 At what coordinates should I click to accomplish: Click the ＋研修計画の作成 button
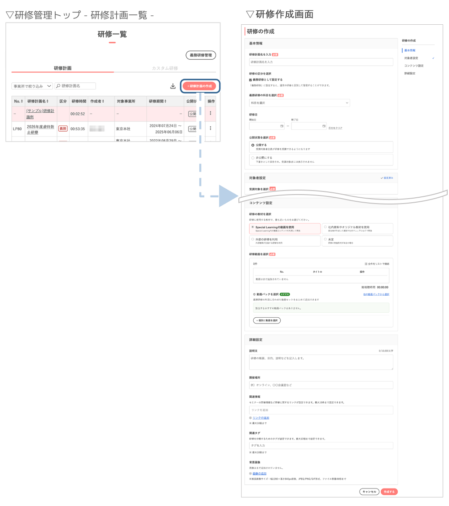[199, 86]
